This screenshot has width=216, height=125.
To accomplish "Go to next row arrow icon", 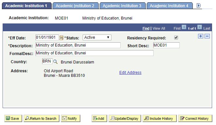I will coord(199,27).
